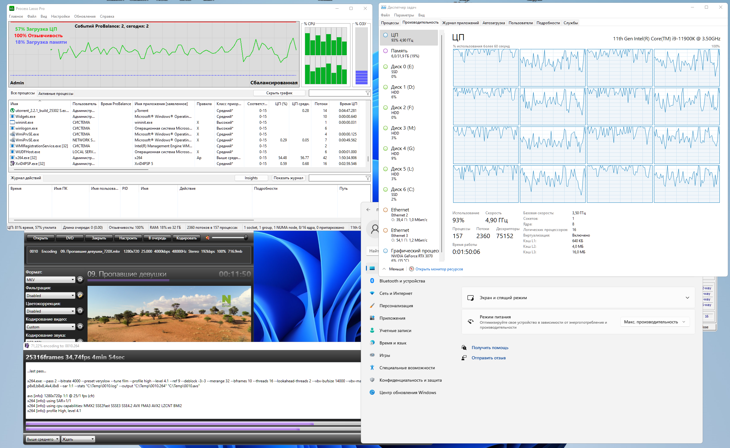Click the Открыть монитор ресурсов link
The width and height of the screenshot is (730, 448).
[x=439, y=269]
